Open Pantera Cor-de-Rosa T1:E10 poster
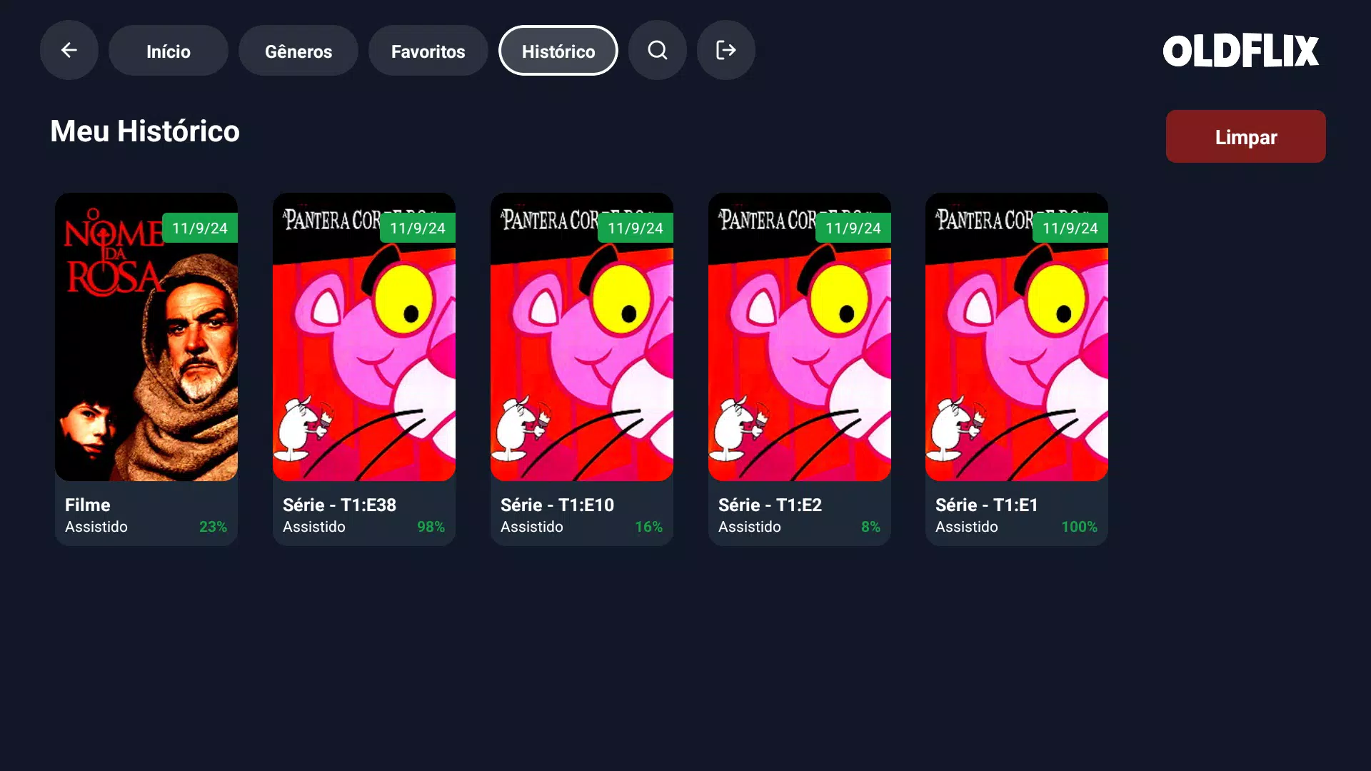 (582, 337)
